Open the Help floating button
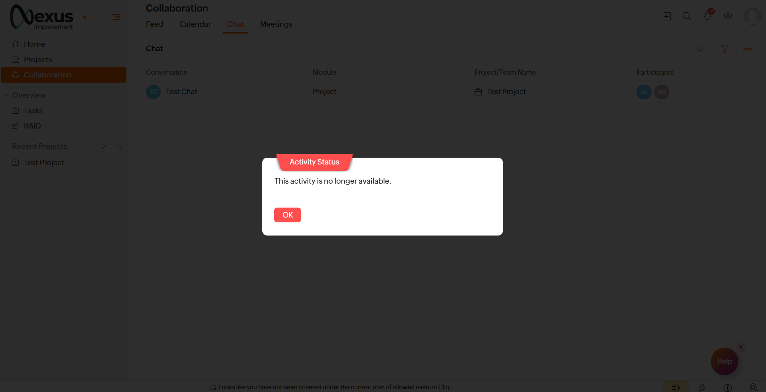Image resolution: width=766 pixels, height=392 pixels. [x=724, y=361]
